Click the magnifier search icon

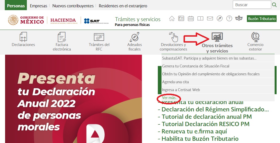[x=274, y=5]
